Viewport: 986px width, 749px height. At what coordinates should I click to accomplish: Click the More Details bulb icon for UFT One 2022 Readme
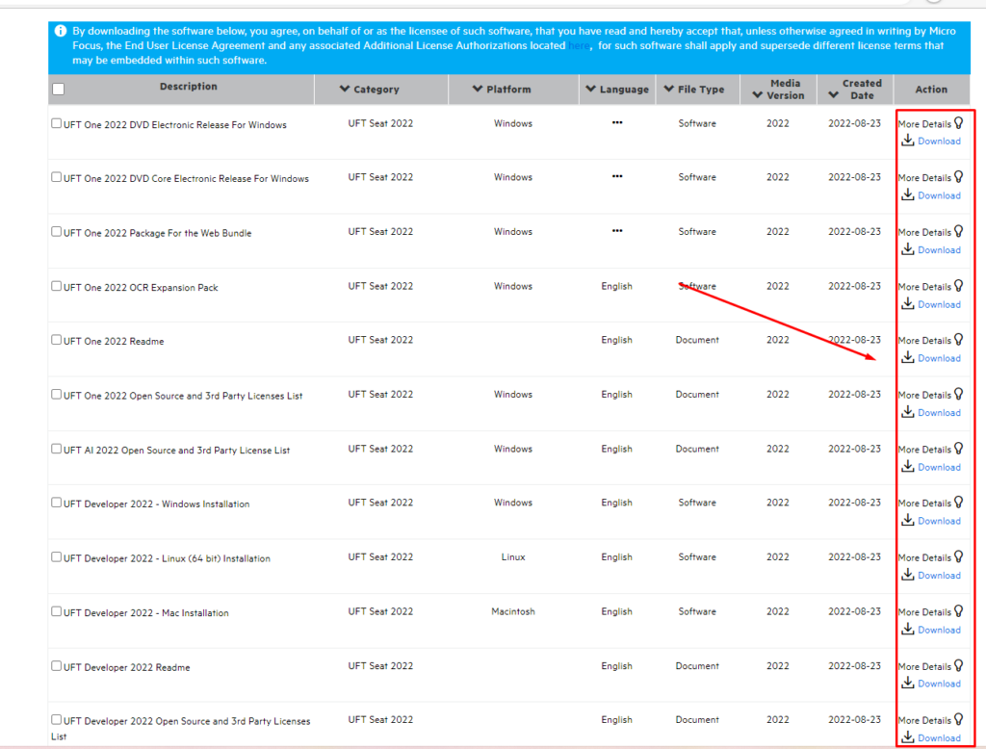958,340
